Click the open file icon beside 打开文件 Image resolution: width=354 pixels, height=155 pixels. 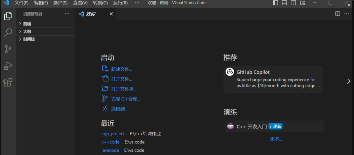click(x=105, y=79)
